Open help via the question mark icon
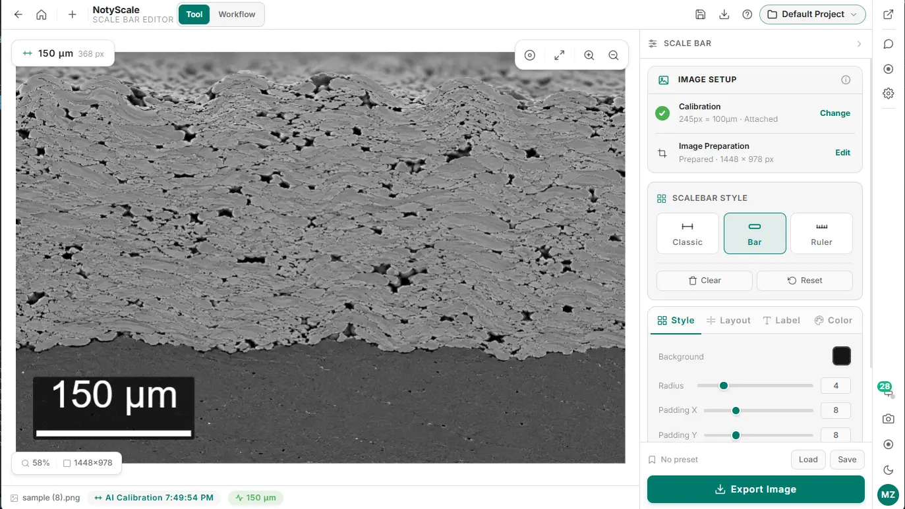Image resolution: width=905 pixels, height=509 pixels. (x=747, y=14)
